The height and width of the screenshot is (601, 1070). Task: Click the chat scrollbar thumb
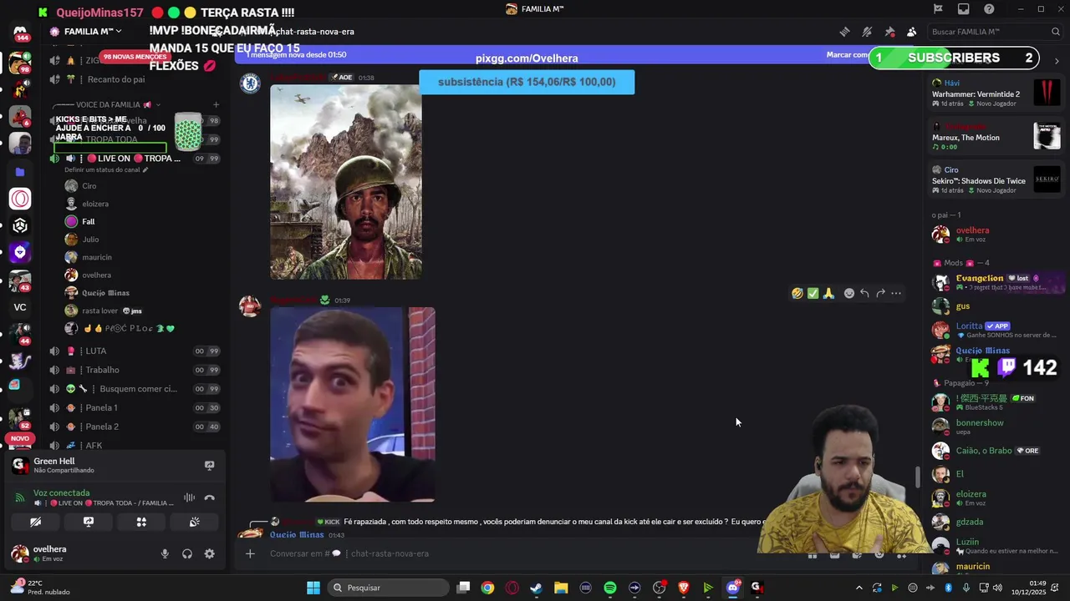pyautogui.click(x=917, y=477)
